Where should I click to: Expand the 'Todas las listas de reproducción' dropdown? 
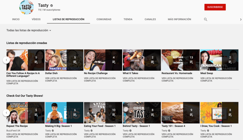tap(29, 31)
